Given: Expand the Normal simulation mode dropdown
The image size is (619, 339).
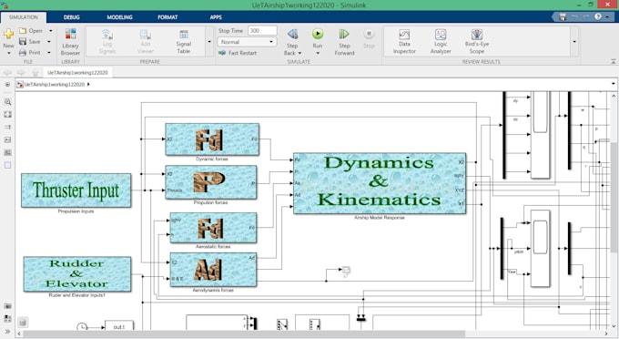Looking at the screenshot, I should pyautogui.click(x=247, y=42).
